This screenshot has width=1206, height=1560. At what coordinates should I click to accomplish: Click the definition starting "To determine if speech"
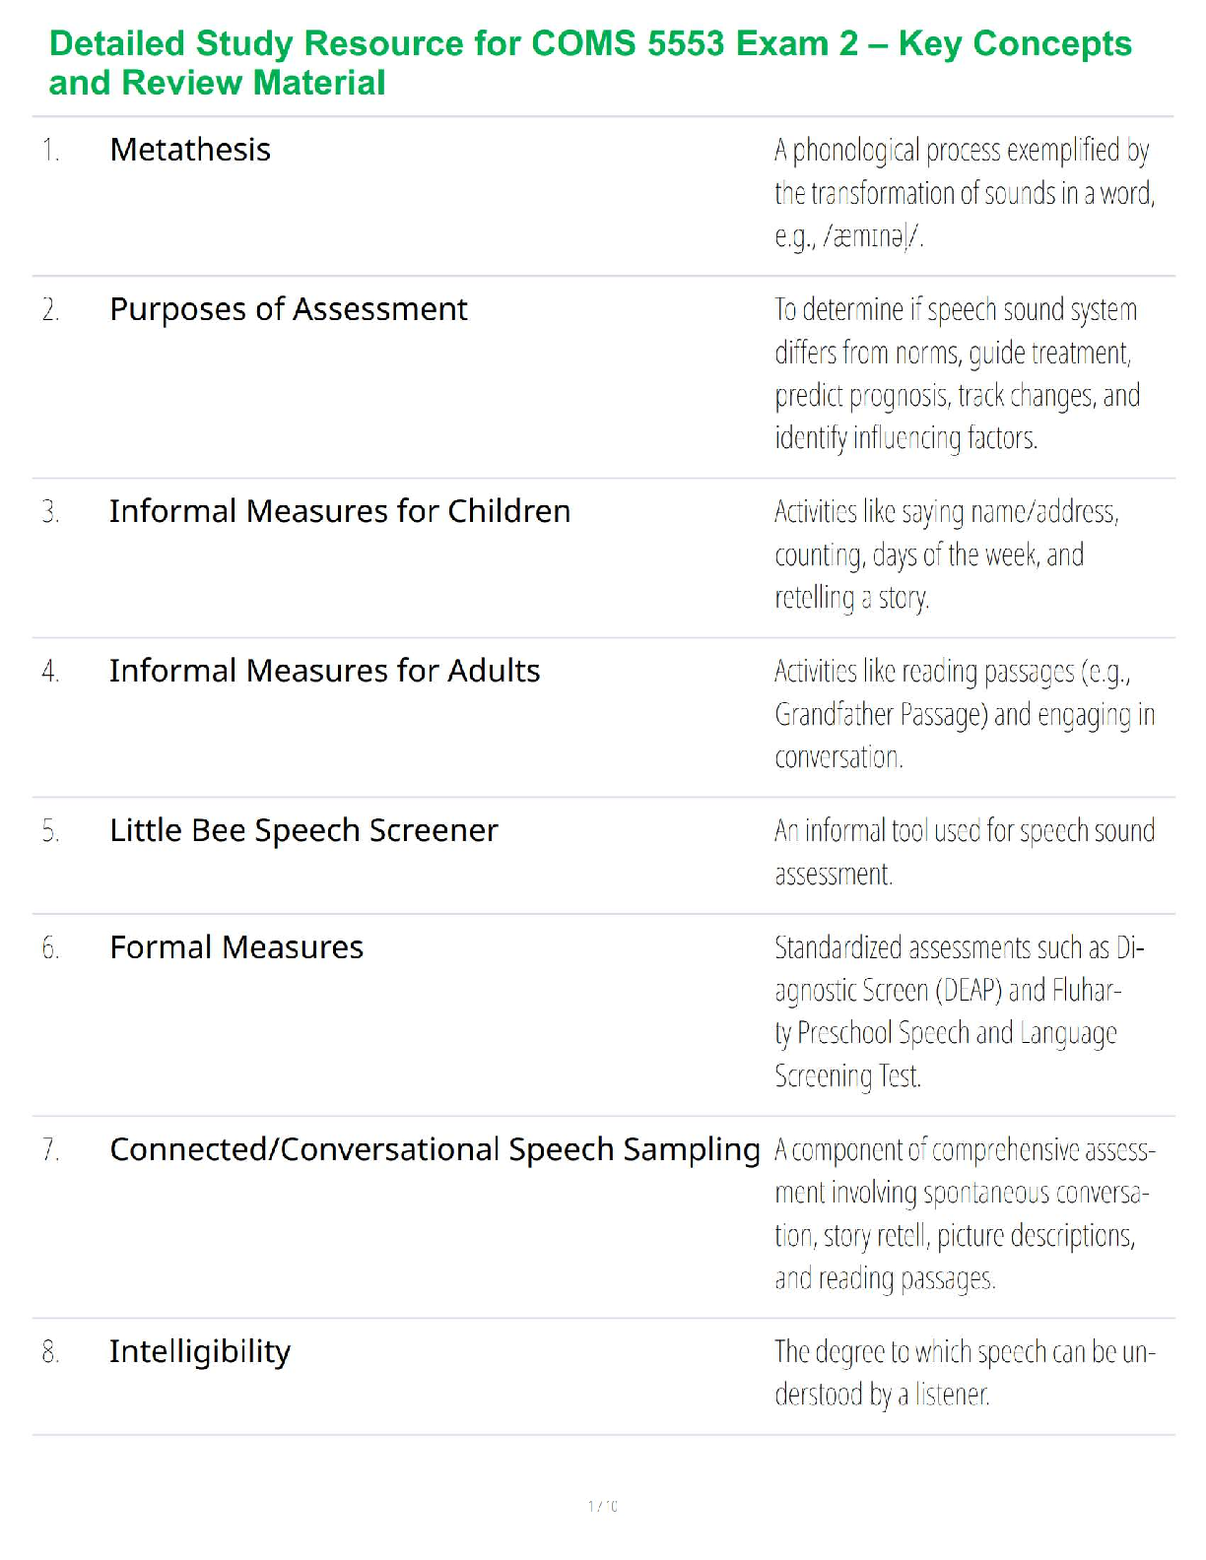tap(957, 373)
